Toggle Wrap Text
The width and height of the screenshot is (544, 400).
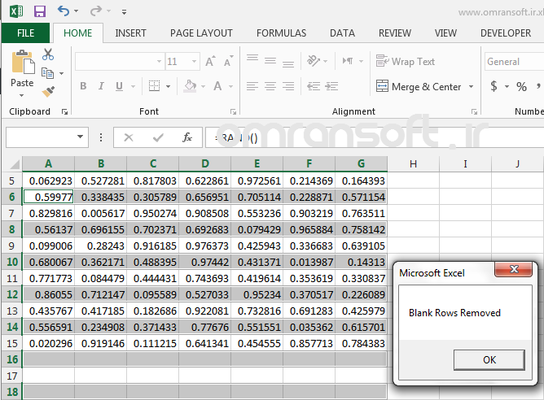pyautogui.click(x=406, y=61)
